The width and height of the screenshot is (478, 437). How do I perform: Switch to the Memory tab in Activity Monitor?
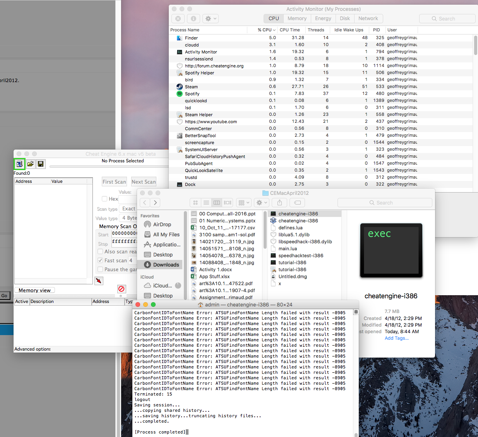click(x=297, y=19)
